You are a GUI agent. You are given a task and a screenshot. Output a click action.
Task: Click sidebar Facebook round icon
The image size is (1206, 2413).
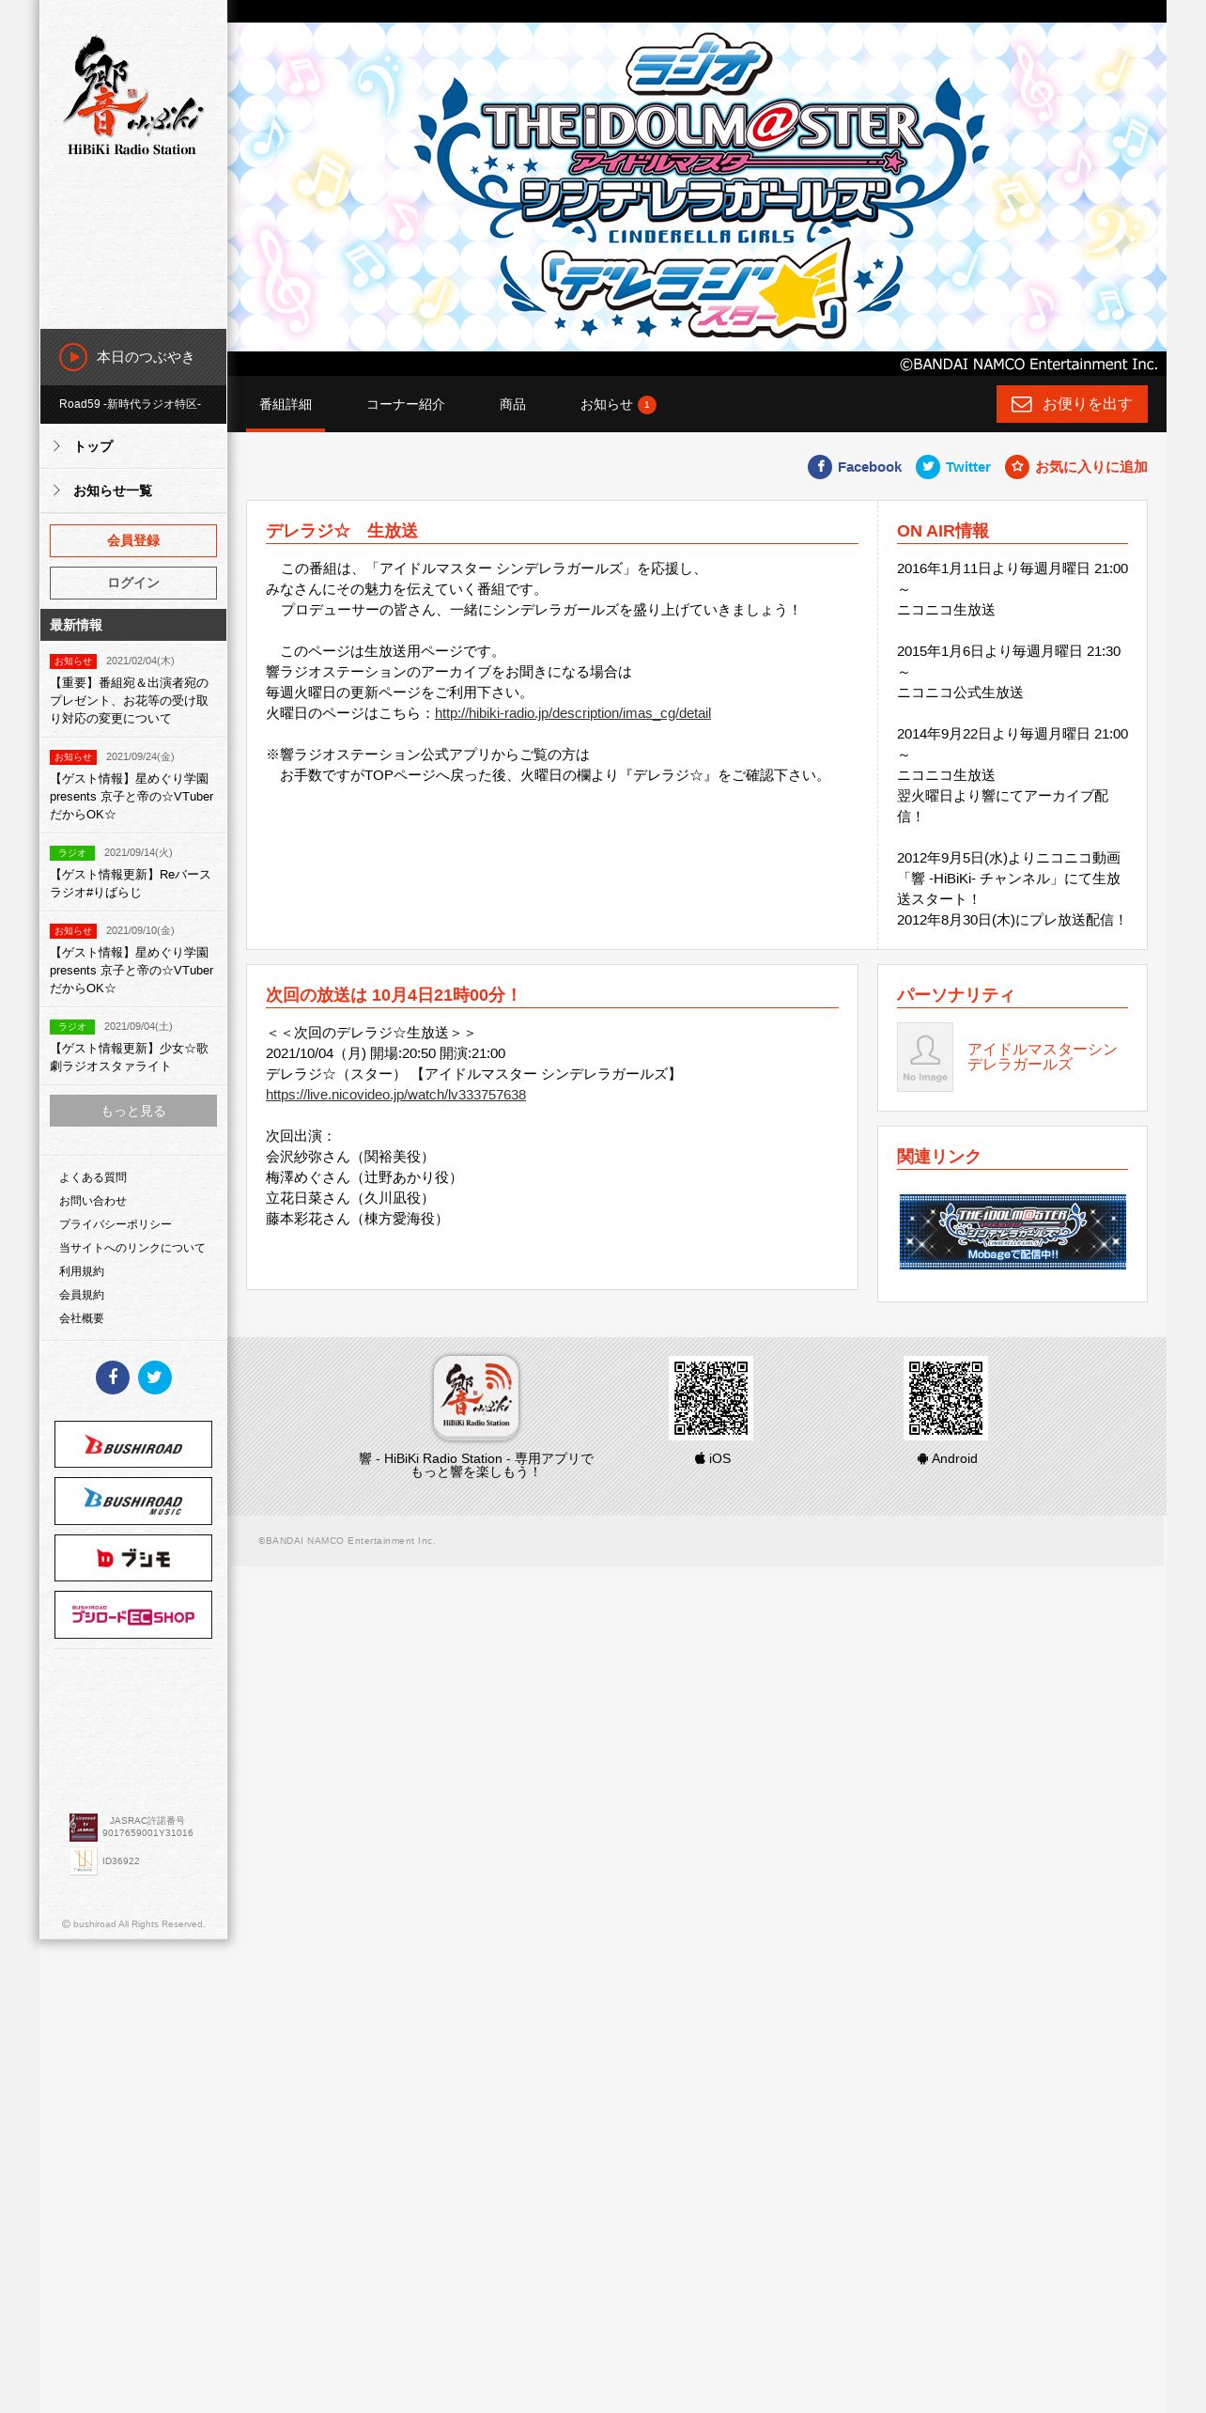tap(113, 1378)
